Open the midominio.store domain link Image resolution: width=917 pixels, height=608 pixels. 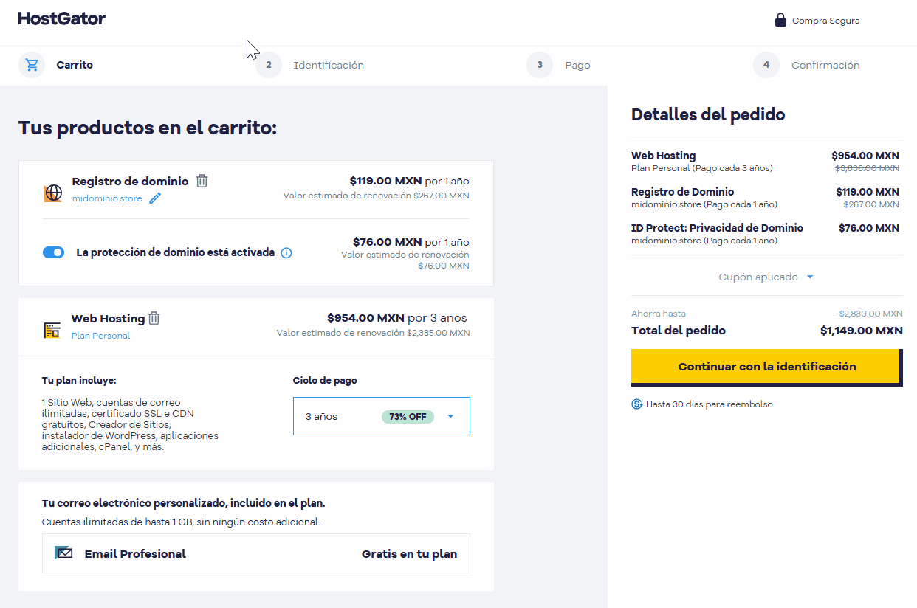107,198
